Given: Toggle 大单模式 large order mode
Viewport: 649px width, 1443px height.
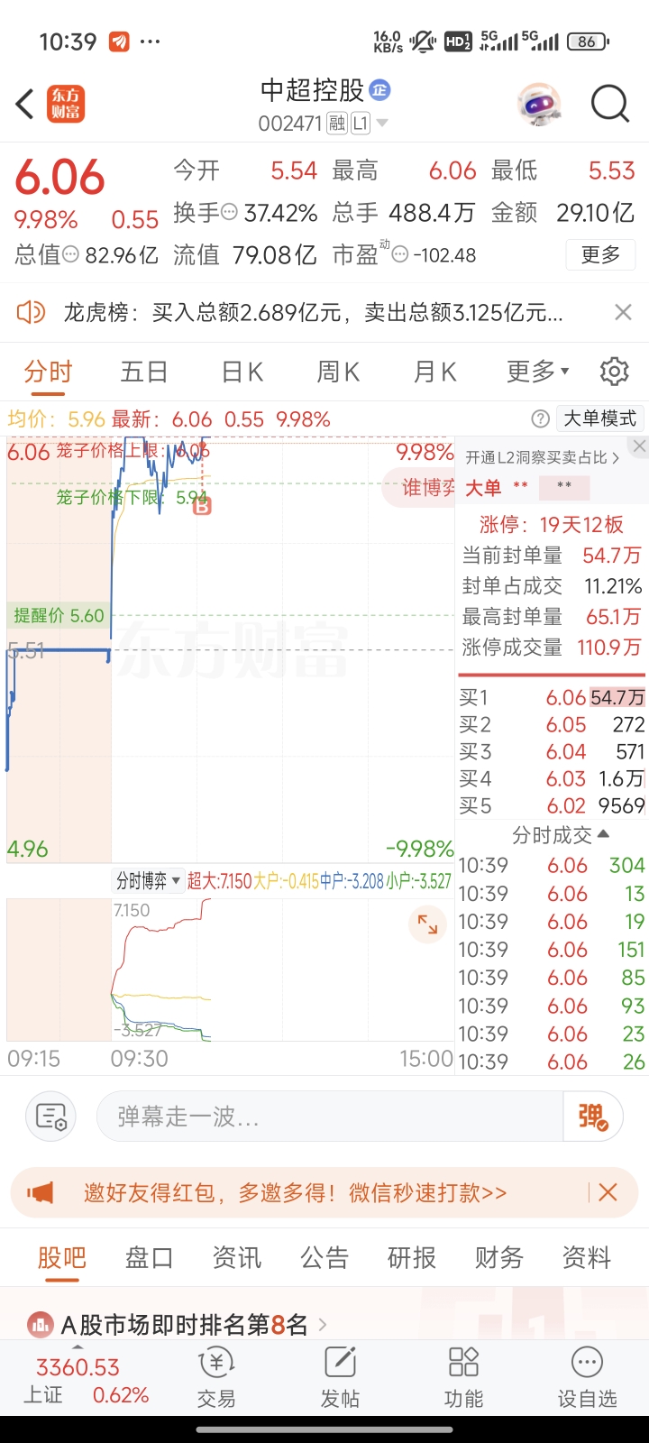Looking at the screenshot, I should coord(599,418).
